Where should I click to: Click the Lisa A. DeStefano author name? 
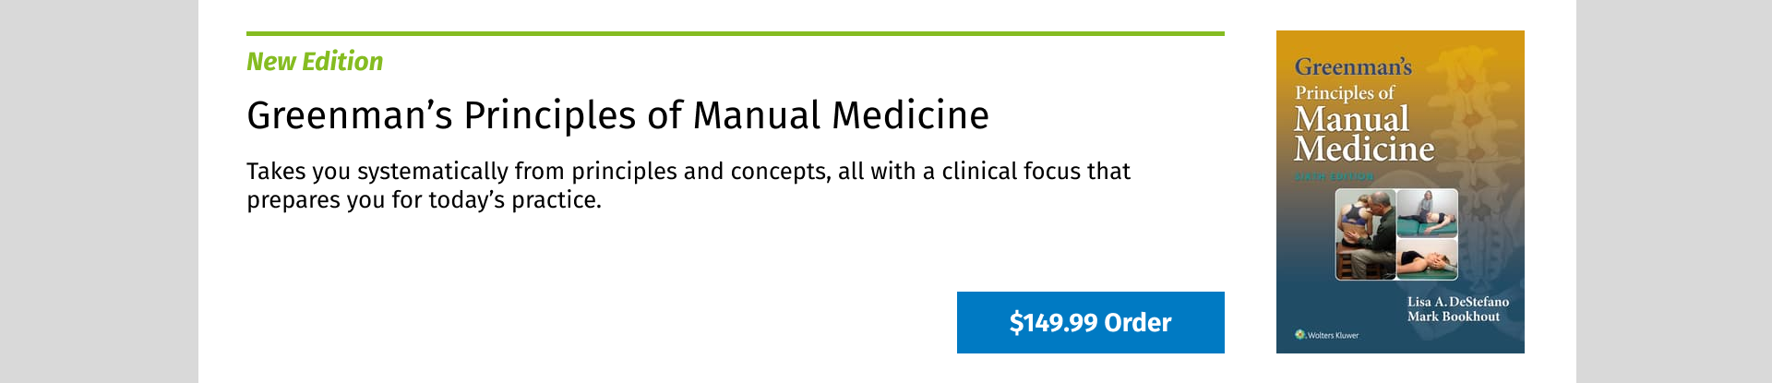tap(1458, 302)
